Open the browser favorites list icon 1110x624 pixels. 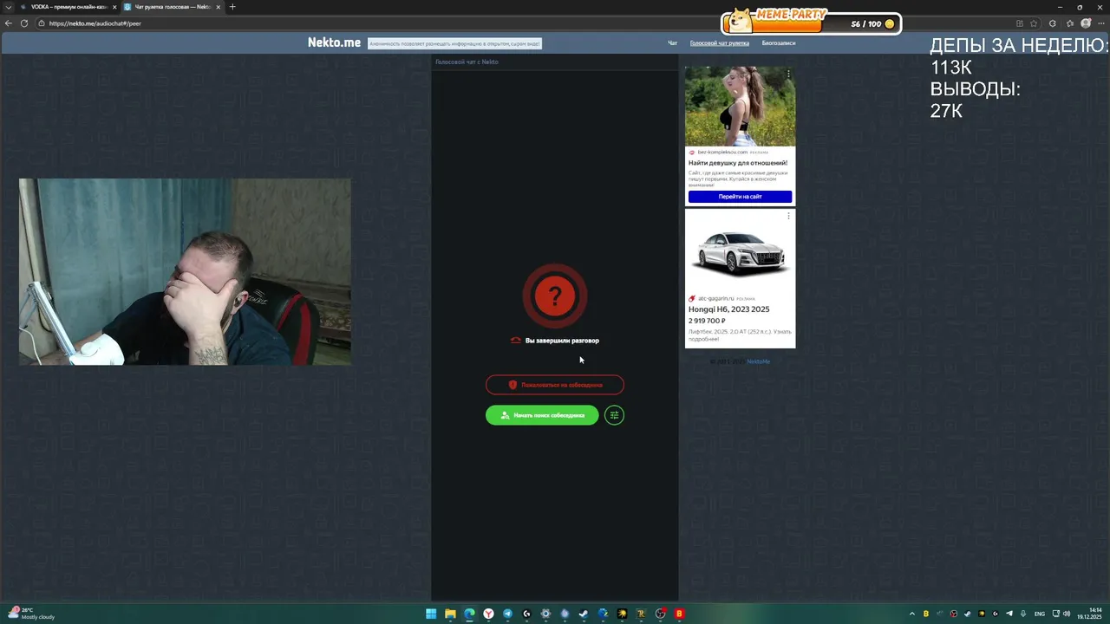pos(1070,23)
